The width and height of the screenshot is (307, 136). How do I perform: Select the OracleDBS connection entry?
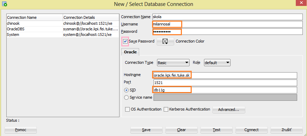click(63, 29)
